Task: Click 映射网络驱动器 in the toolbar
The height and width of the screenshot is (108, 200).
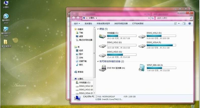Action: pos(121,24)
